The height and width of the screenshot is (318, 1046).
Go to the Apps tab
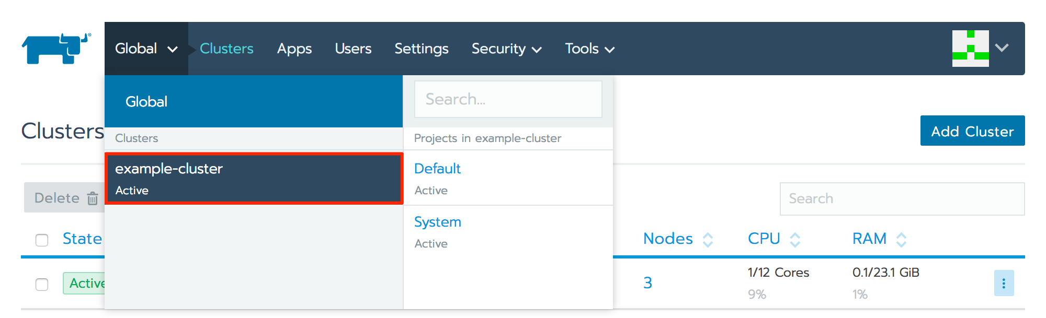click(x=294, y=49)
